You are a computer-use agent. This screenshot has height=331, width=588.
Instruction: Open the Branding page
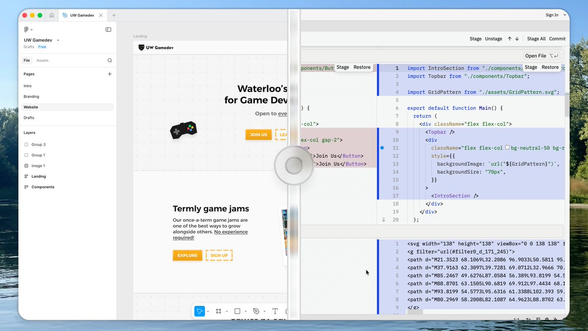point(31,97)
